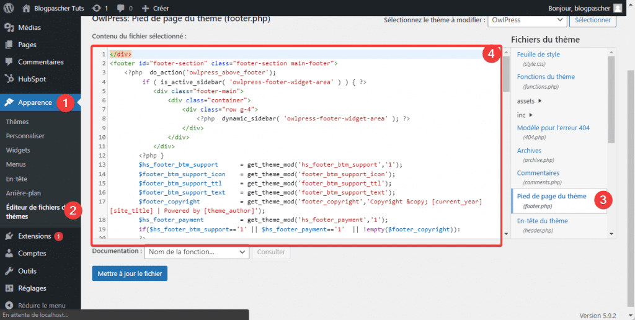Viewport: 635px width, 320px height.
Task: Click the Comptes user icon
Action: (x=9, y=254)
